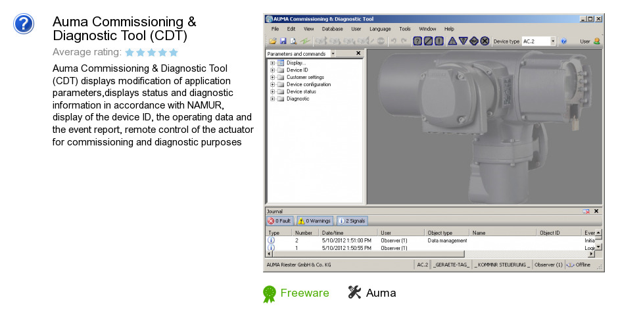Open the Language menu
The width and height of the screenshot is (618, 323).
(x=380, y=29)
